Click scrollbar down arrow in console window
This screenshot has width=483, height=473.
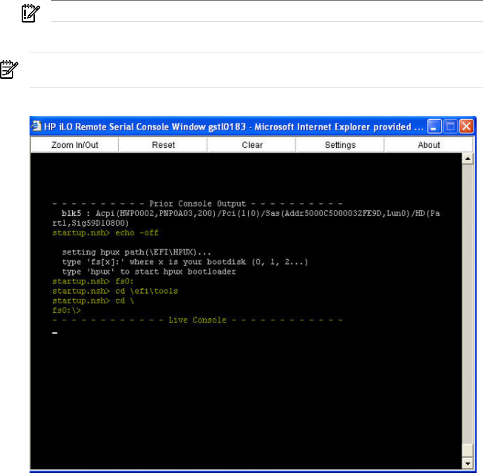tap(468, 464)
